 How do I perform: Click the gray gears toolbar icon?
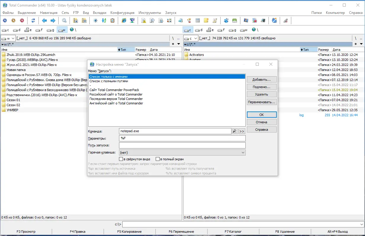click(64, 20)
